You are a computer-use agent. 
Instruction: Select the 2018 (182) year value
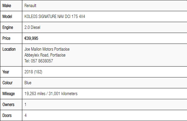(33, 72)
